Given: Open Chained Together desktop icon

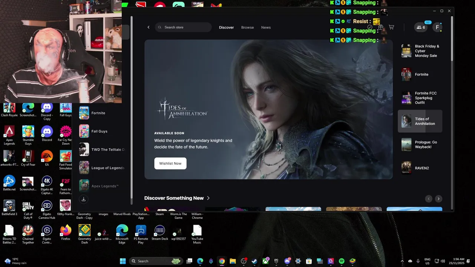Looking at the screenshot, I should point(28,235).
